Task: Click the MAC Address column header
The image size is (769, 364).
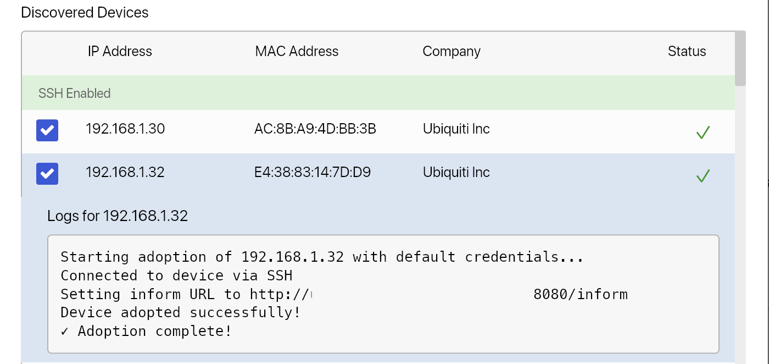Action: point(297,51)
